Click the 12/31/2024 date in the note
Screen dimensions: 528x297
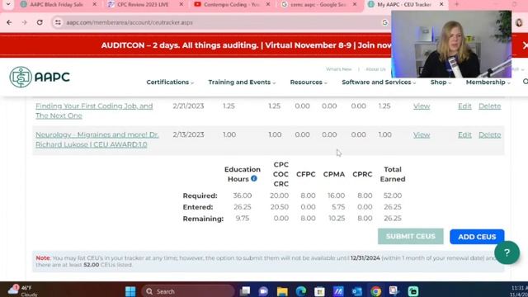365,258
